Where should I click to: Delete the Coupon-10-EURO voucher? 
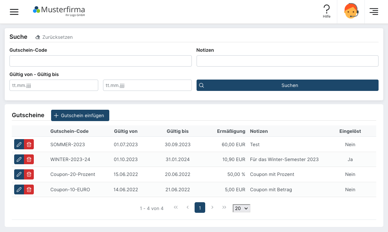[x=29, y=189]
